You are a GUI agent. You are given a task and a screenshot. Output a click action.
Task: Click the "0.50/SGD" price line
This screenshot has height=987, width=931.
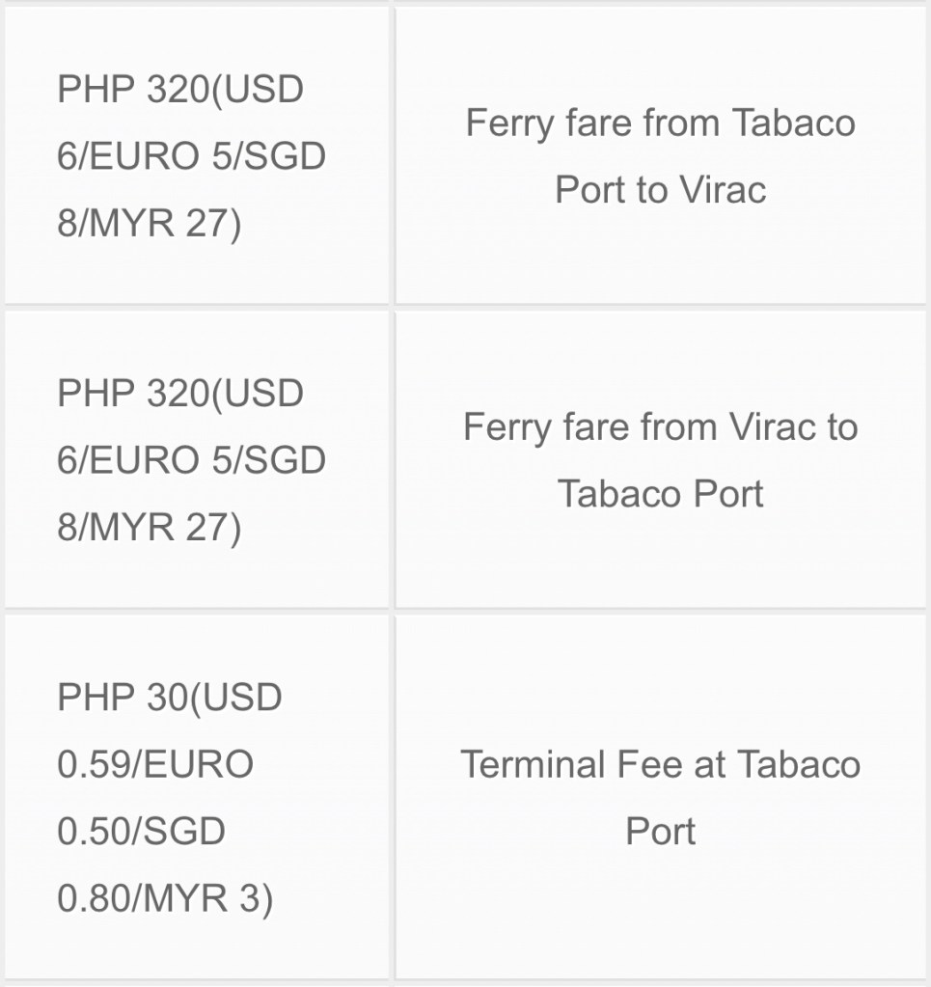coord(141,831)
